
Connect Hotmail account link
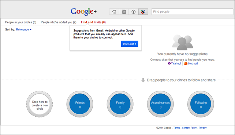coord(193,64)
